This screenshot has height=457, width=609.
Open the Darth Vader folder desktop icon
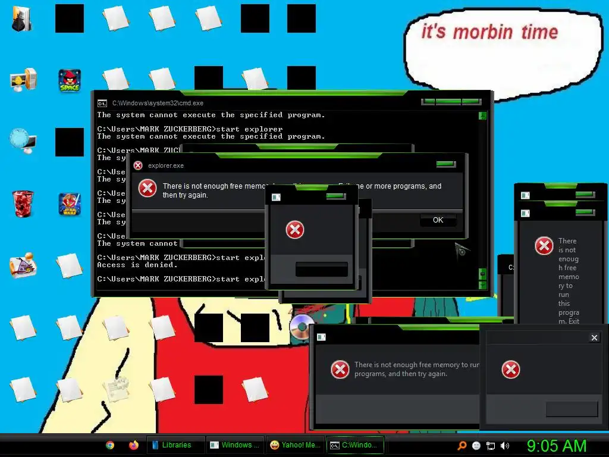click(22, 18)
